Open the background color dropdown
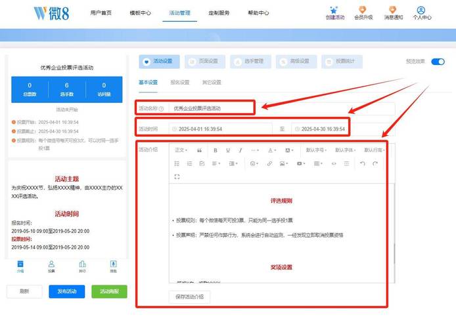 point(289,150)
